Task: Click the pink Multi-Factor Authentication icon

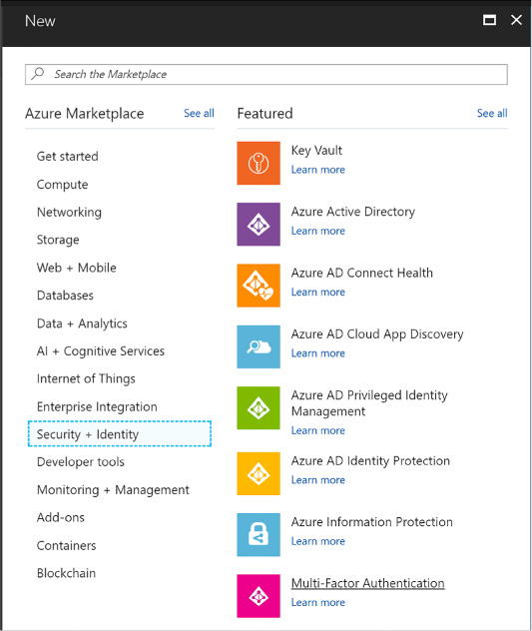Action: 259,596
